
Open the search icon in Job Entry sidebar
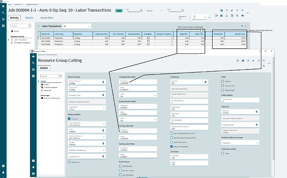coord(3,13)
